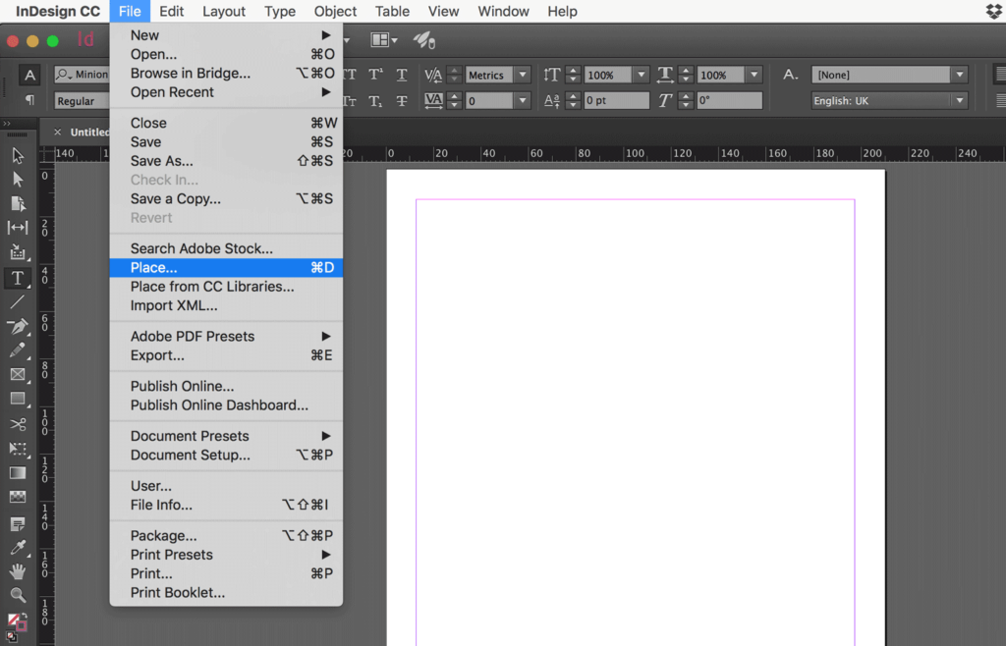The image size is (1006, 646).
Task: Select the Pen tool
Action: (17, 327)
